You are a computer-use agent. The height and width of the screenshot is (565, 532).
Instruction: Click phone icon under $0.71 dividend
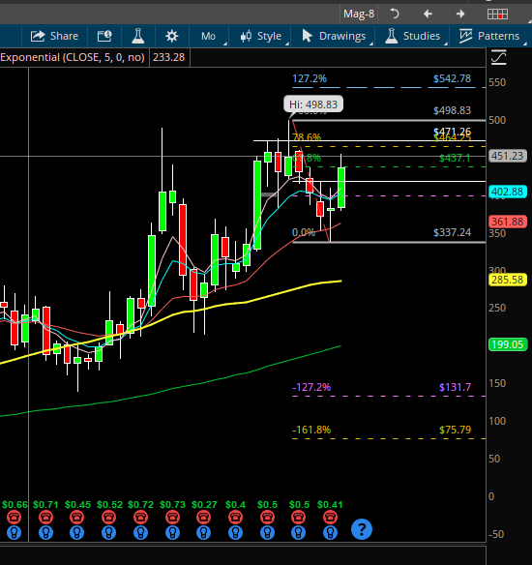pos(45,518)
